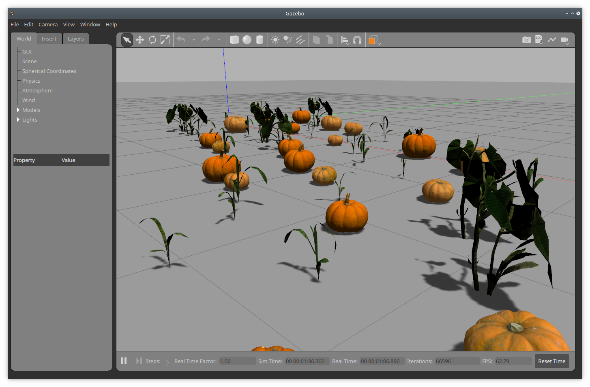Click the Real Time Factor field
Image resolution: width=590 pixels, height=387 pixels.
[237, 361]
